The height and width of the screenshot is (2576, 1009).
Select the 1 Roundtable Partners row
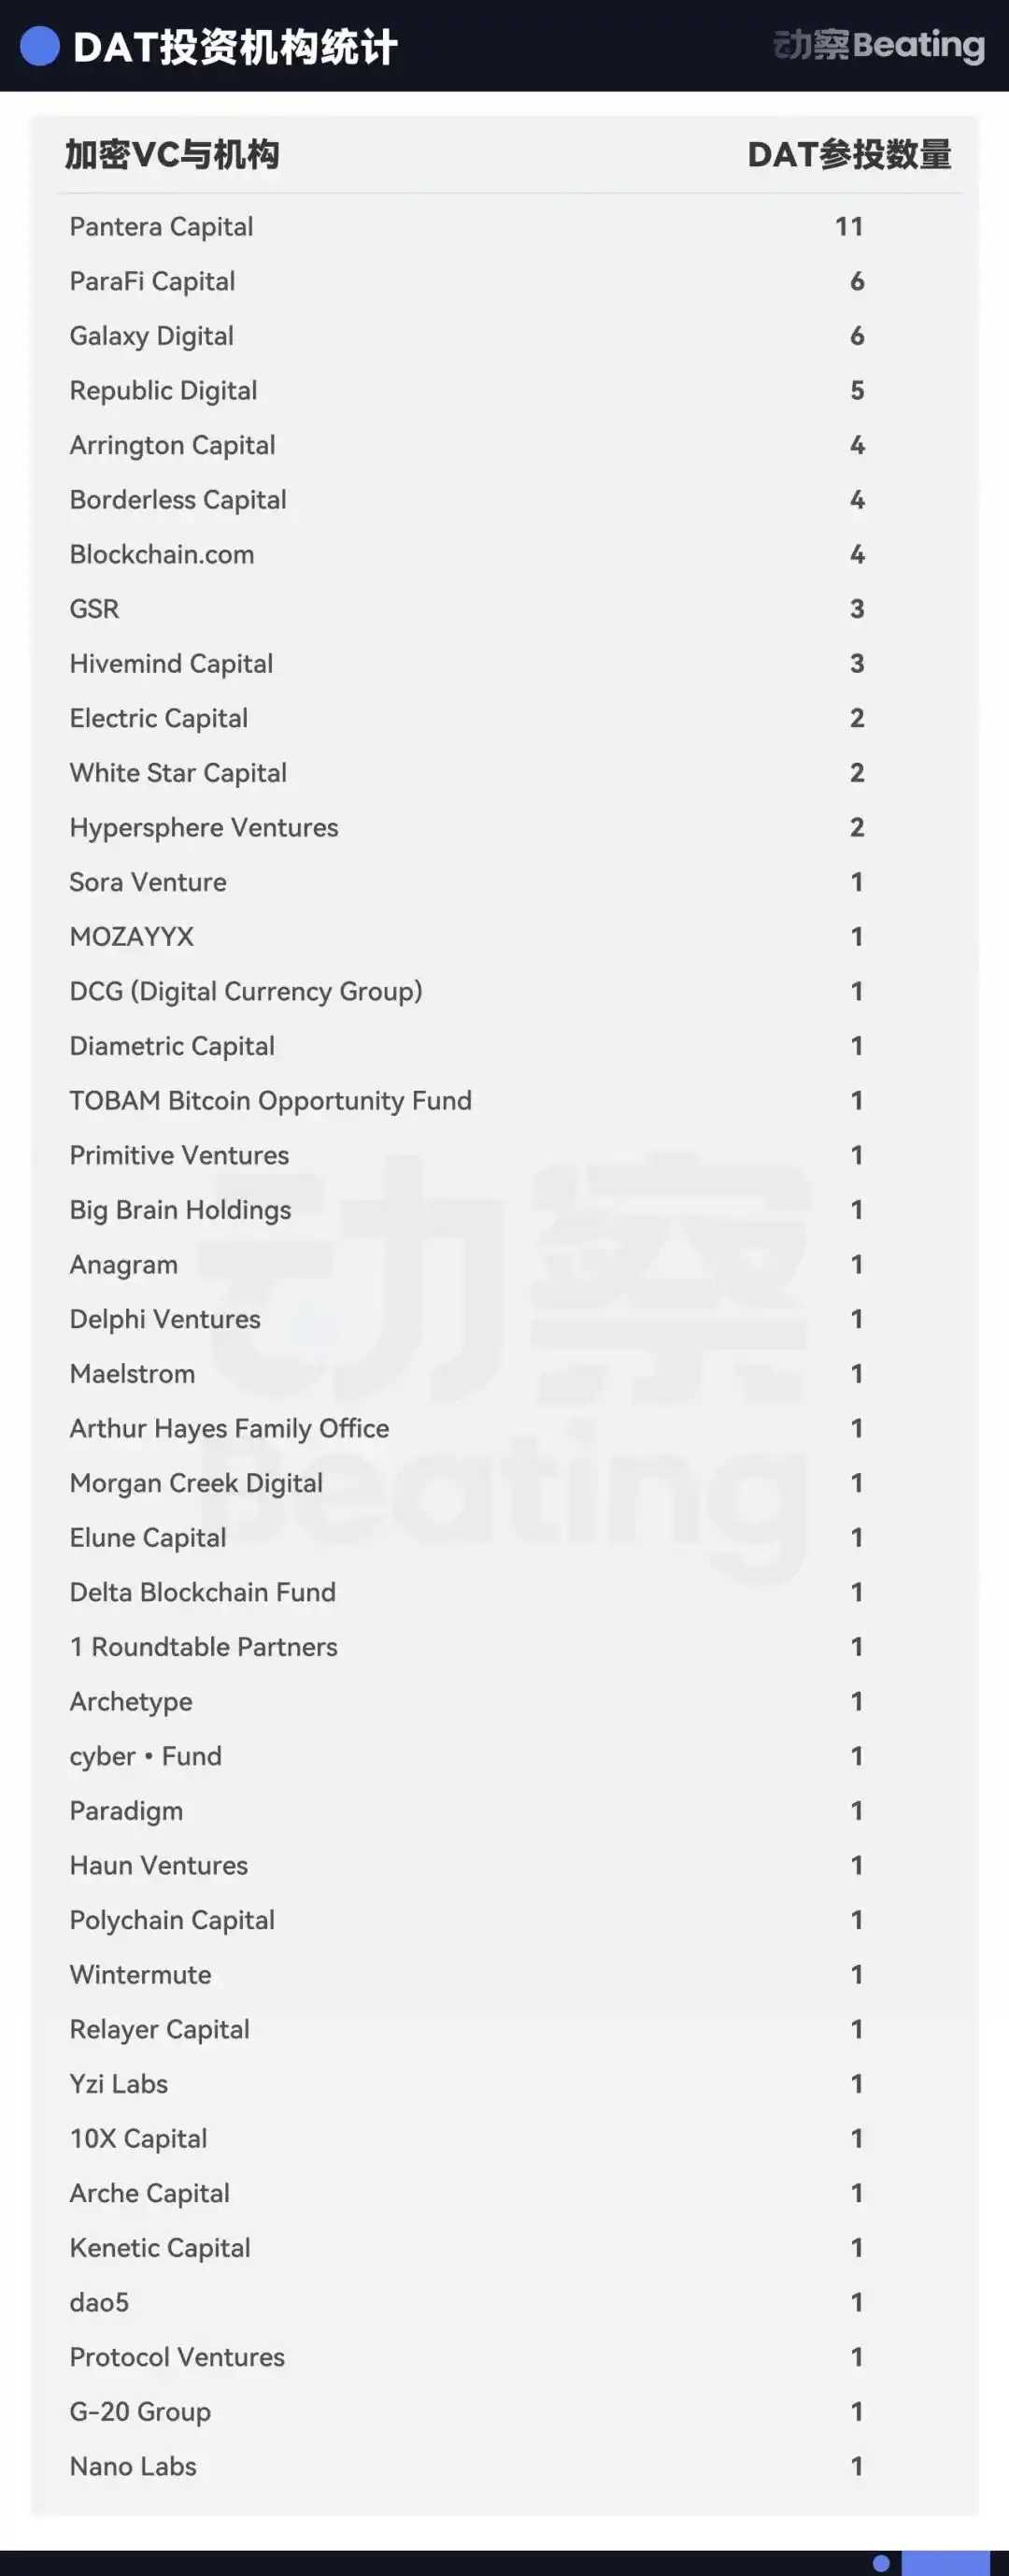(505, 1647)
